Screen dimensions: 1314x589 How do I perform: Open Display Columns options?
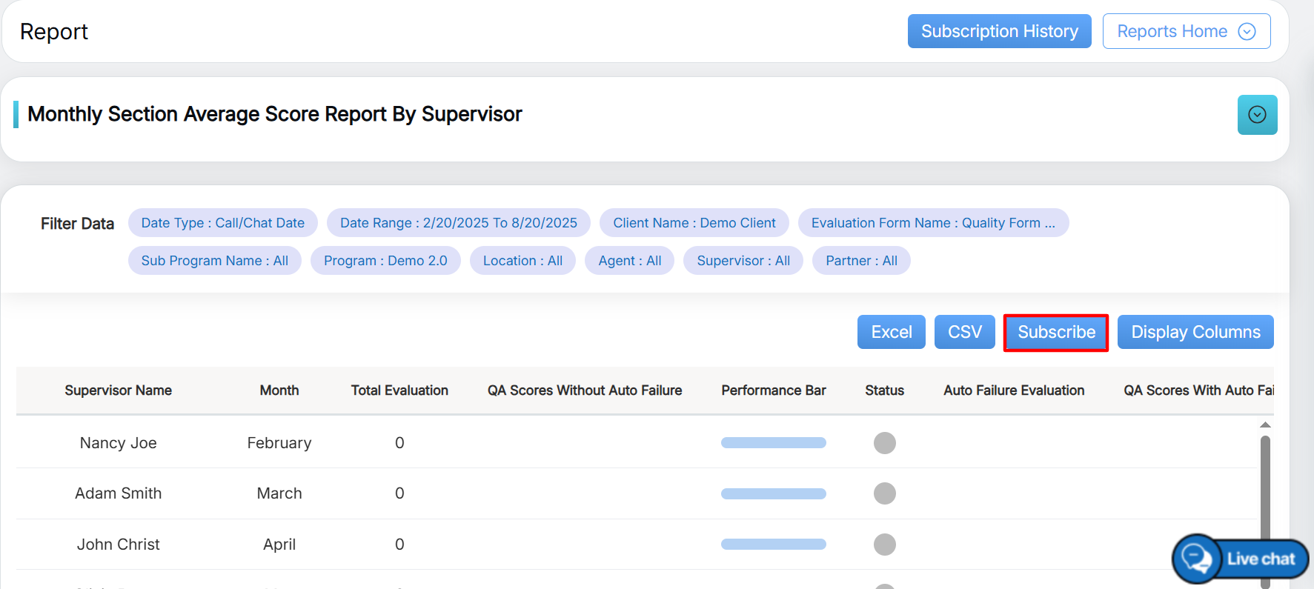click(1195, 332)
